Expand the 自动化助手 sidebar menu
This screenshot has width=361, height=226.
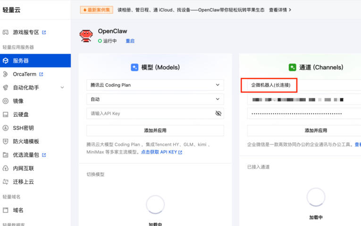point(62,87)
